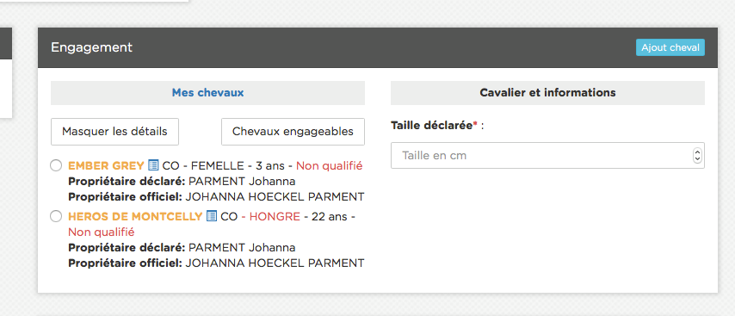
Task: Switch to the Mes chevaux section header
Action: coord(207,93)
